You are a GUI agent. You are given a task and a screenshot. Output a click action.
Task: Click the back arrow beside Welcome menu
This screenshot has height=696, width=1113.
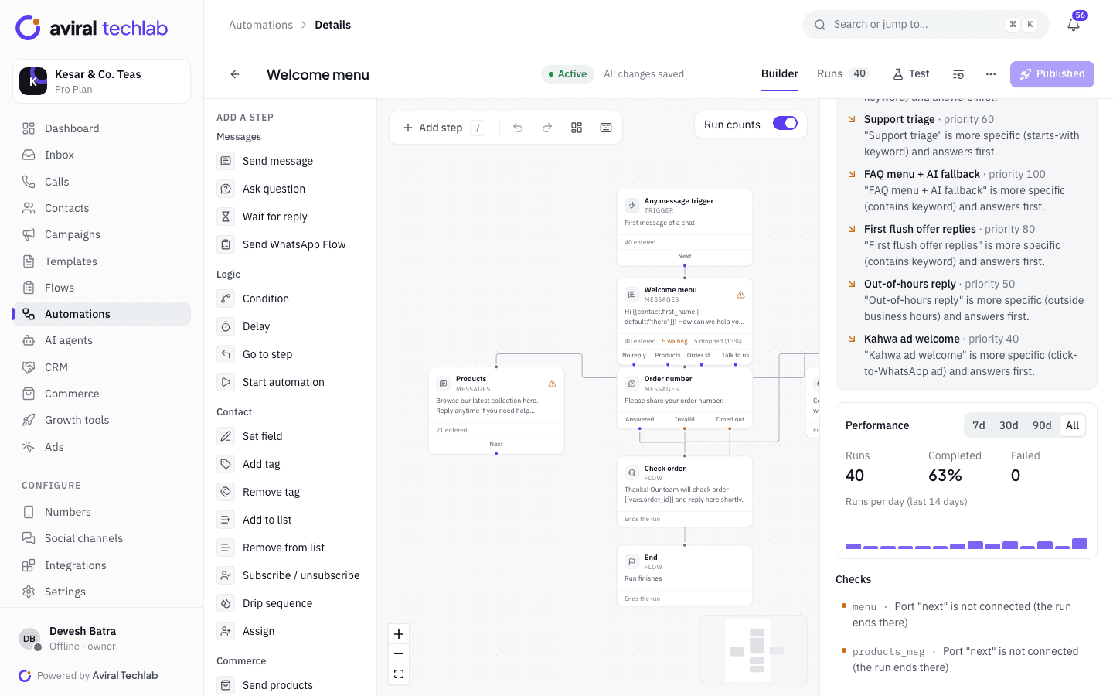tap(235, 74)
